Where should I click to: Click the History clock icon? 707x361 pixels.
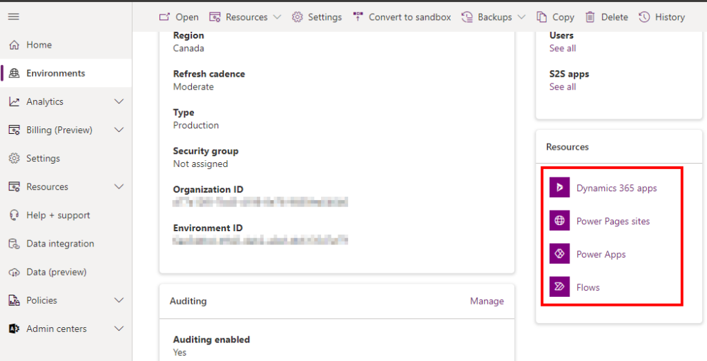tap(644, 17)
